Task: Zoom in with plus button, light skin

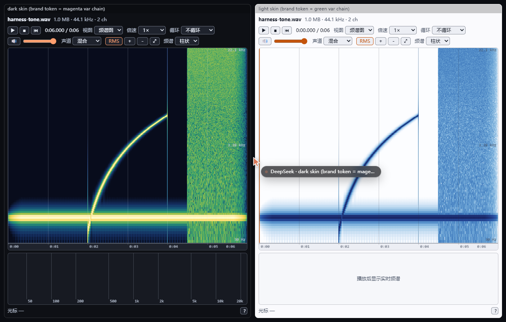Action: click(x=380, y=41)
